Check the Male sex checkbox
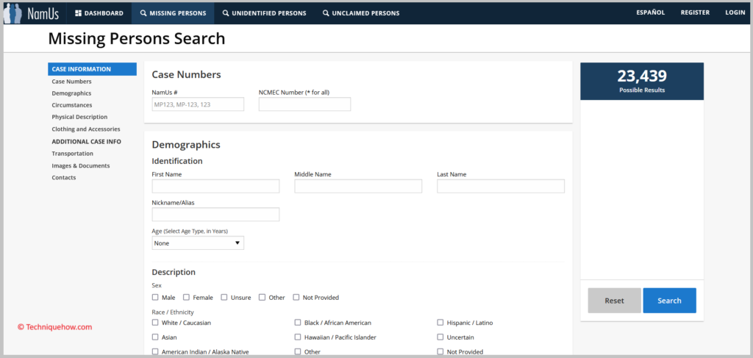Screen dimensions: 753x358 [155, 298]
